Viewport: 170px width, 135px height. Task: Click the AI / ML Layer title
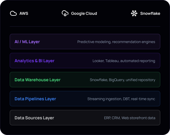pyautogui.click(x=27, y=42)
